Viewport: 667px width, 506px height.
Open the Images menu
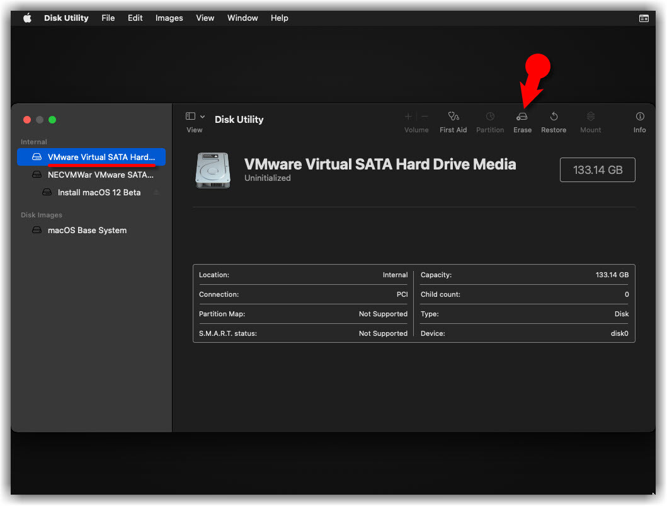pos(169,18)
